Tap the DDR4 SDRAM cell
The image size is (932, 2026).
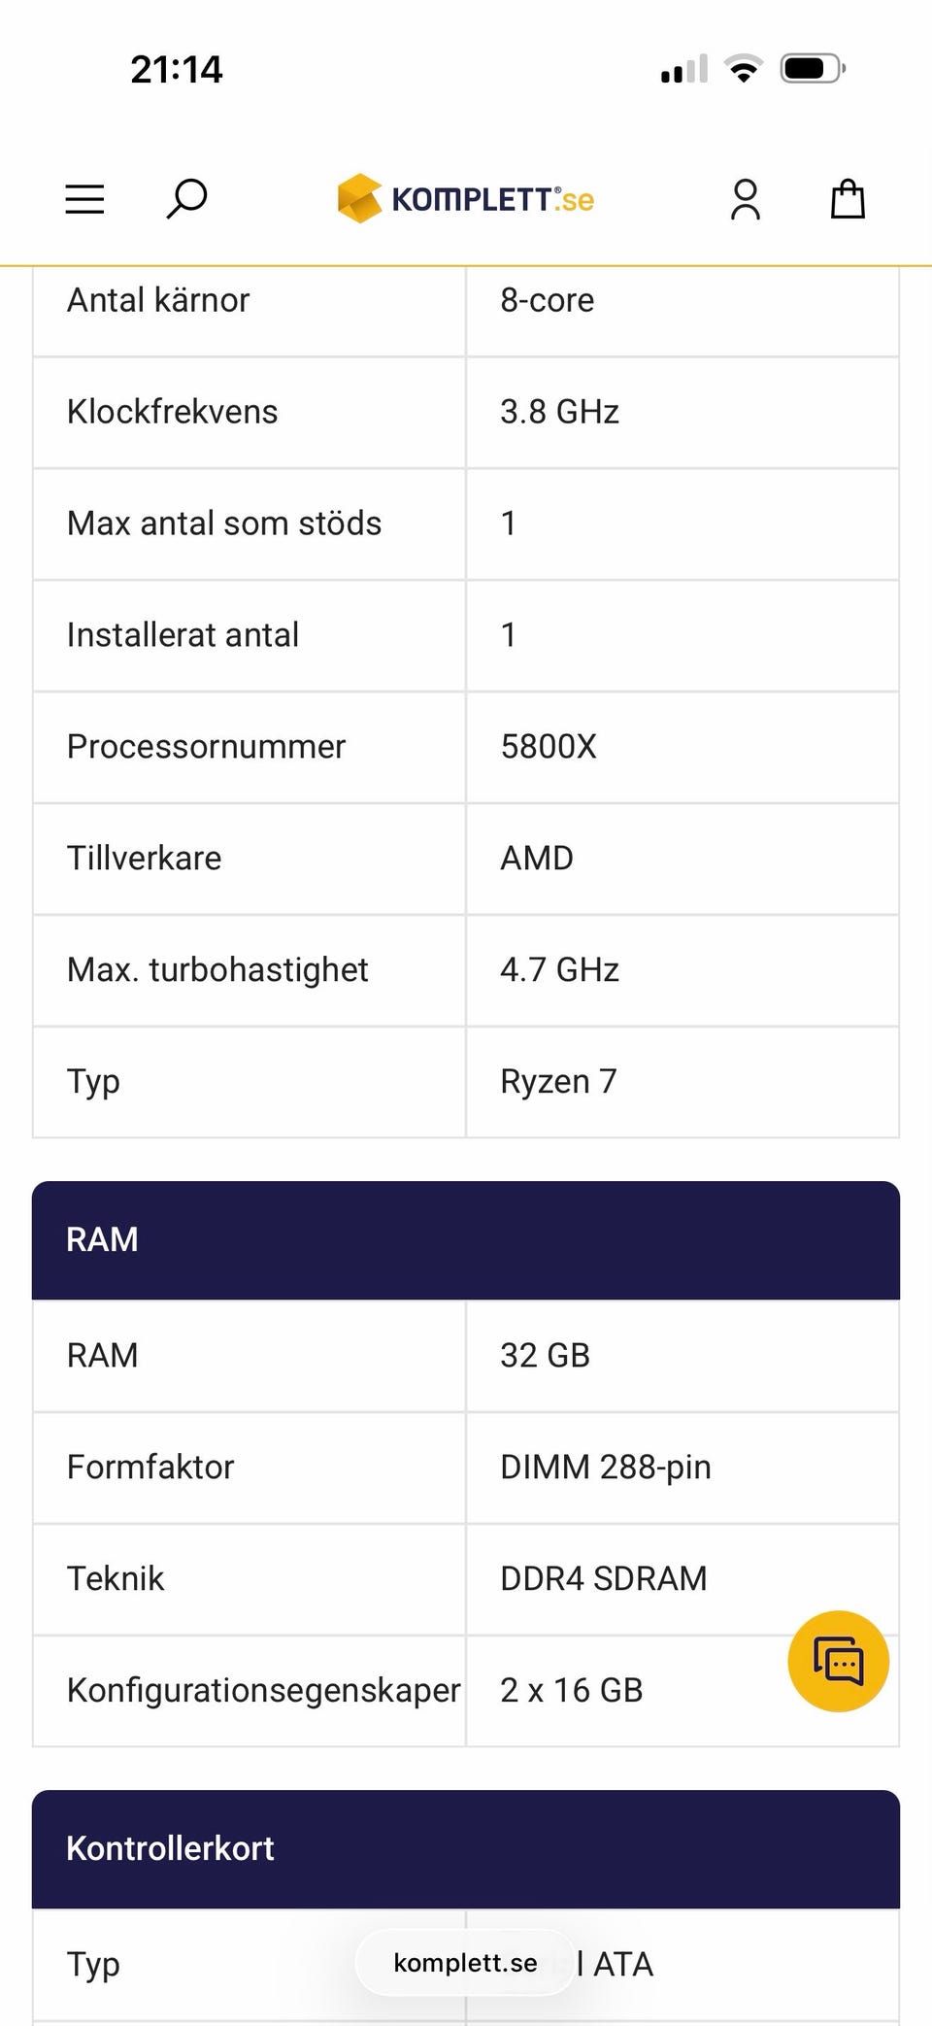603,1579
